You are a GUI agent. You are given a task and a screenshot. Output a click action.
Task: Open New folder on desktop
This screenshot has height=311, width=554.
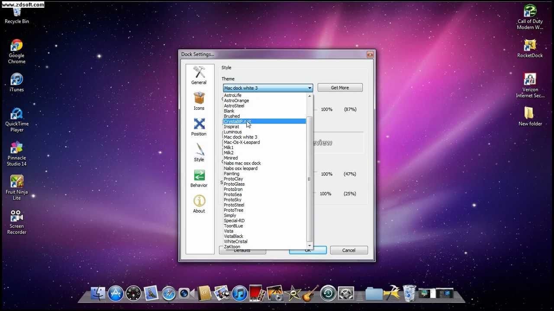(530, 117)
